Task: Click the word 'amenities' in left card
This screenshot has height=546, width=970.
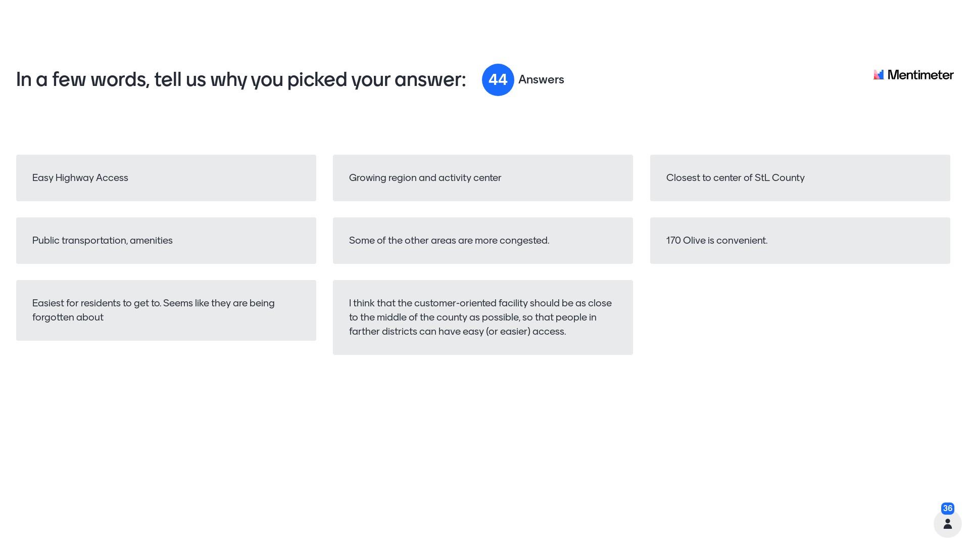Action: [151, 241]
